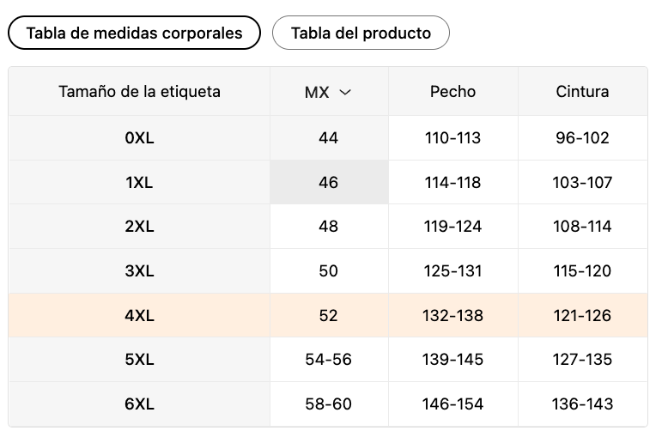Image resolution: width=668 pixels, height=443 pixels.
Task: Select the 6XL size row label
Action: tap(139, 404)
